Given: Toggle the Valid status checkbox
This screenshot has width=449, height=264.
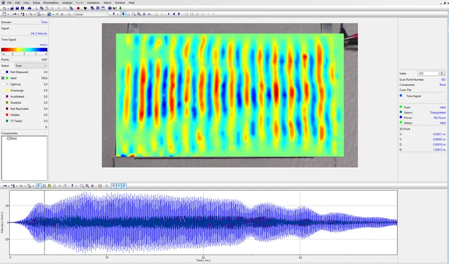Looking at the screenshot, I should [x=3, y=78].
